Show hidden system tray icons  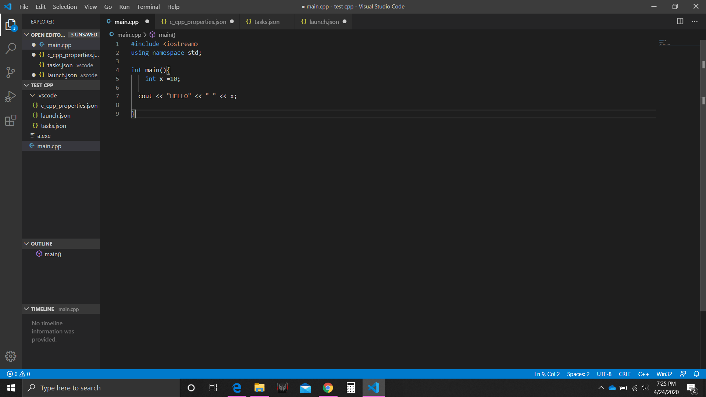(601, 388)
